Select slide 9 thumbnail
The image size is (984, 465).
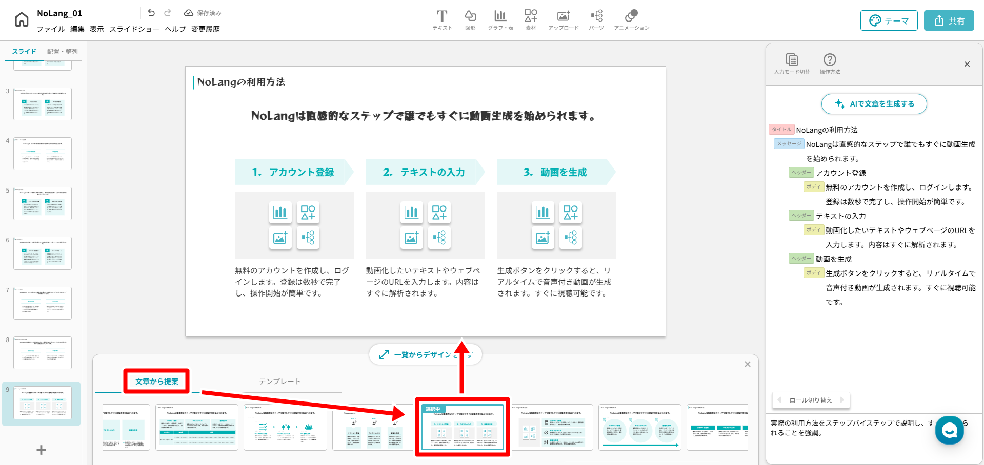pyautogui.click(x=43, y=403)
